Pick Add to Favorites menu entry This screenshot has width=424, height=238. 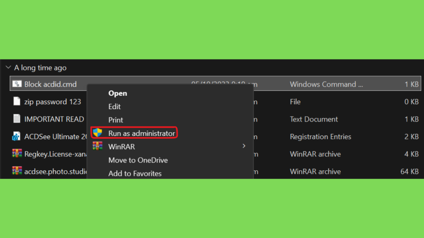135,174
